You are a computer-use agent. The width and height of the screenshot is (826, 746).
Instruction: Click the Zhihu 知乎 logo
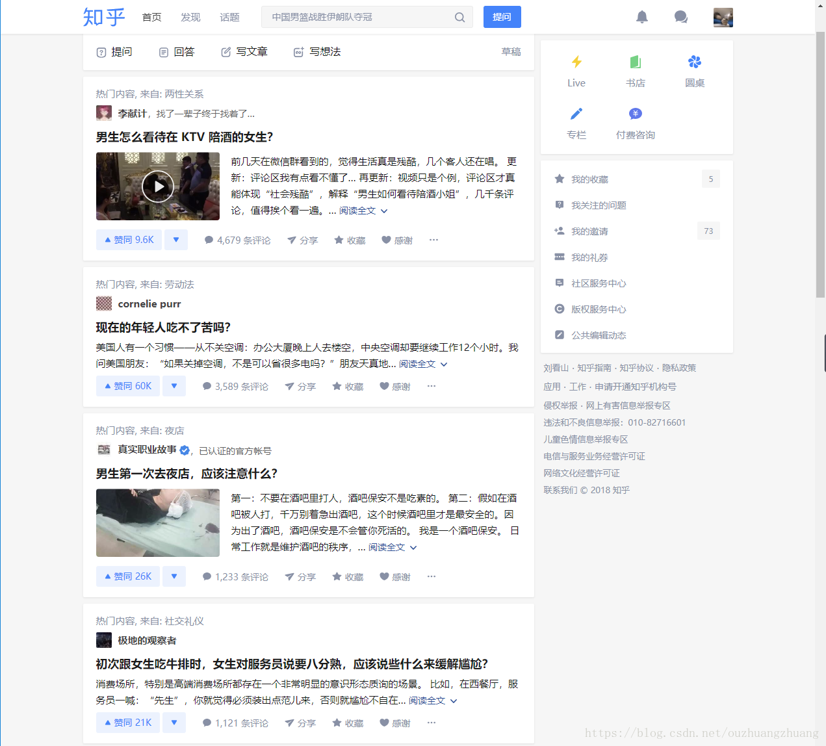104,17
